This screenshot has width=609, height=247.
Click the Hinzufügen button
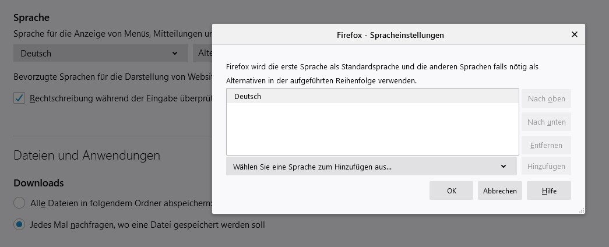click(x=546, y=166)
